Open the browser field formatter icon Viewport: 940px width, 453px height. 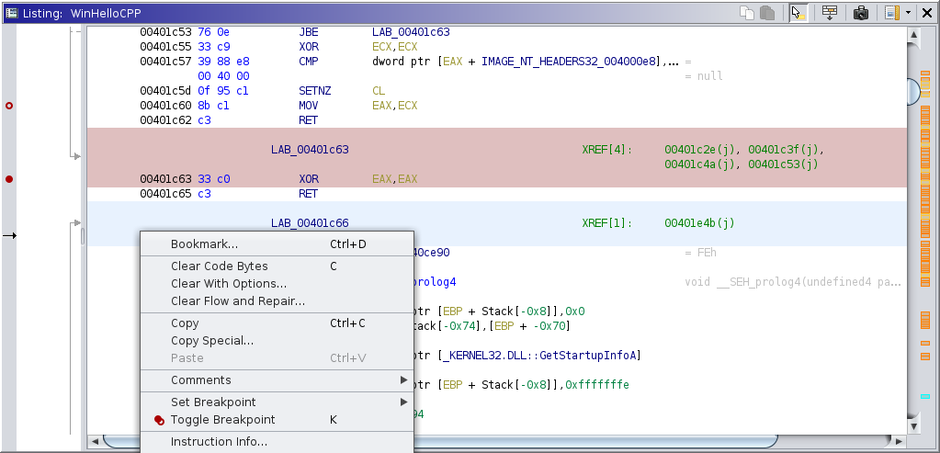pos(830,13)
